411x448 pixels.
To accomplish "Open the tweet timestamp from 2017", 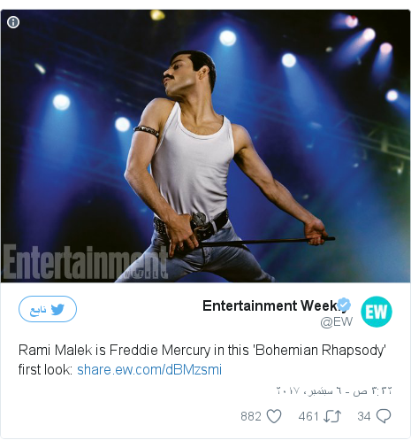I will (334, 390).
